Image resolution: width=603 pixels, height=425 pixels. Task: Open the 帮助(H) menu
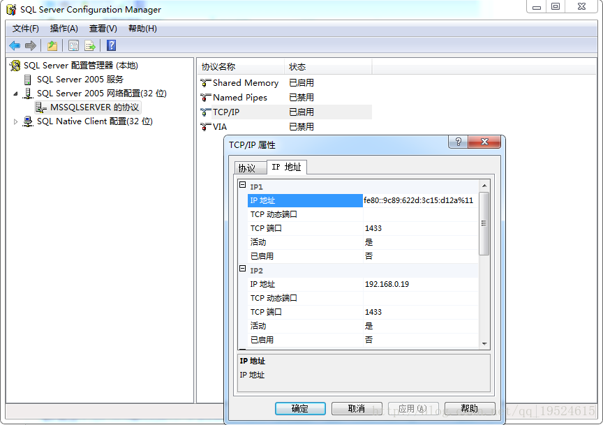[142, 29]
